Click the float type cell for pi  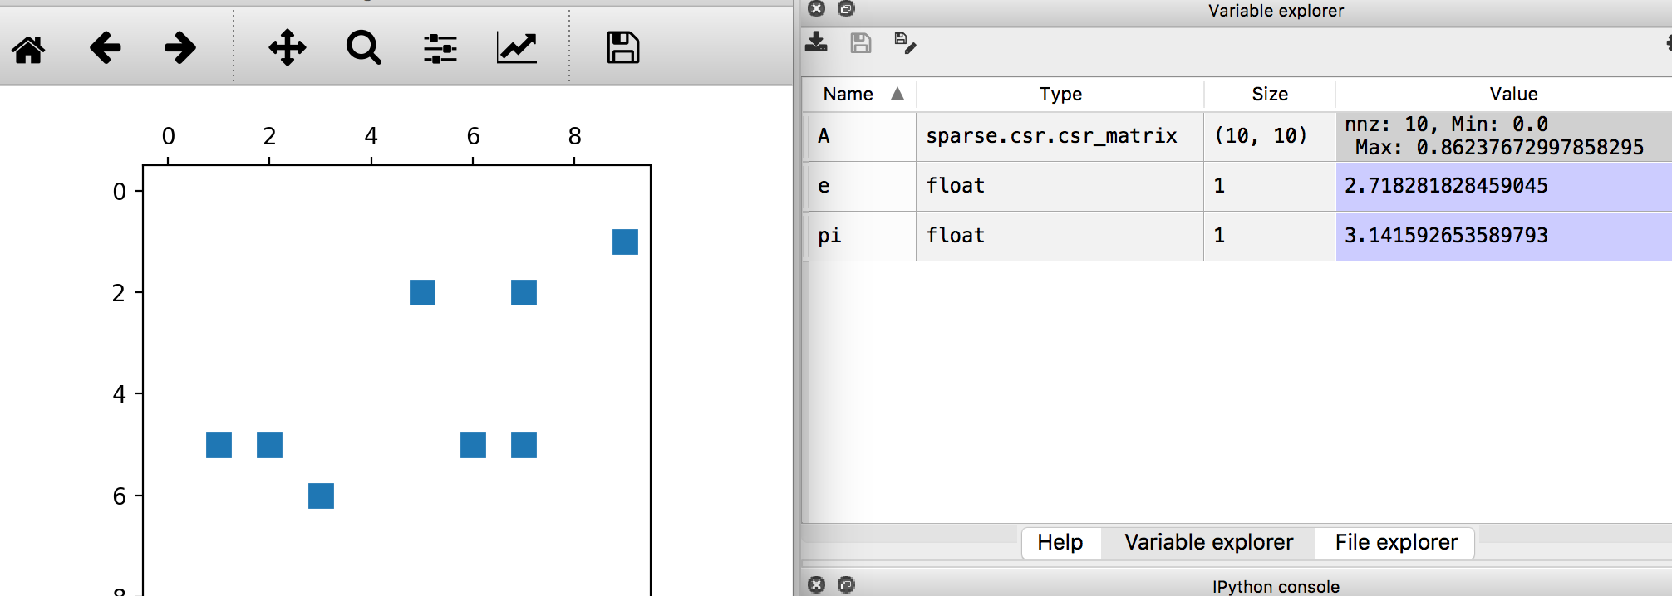(1060, 237)
